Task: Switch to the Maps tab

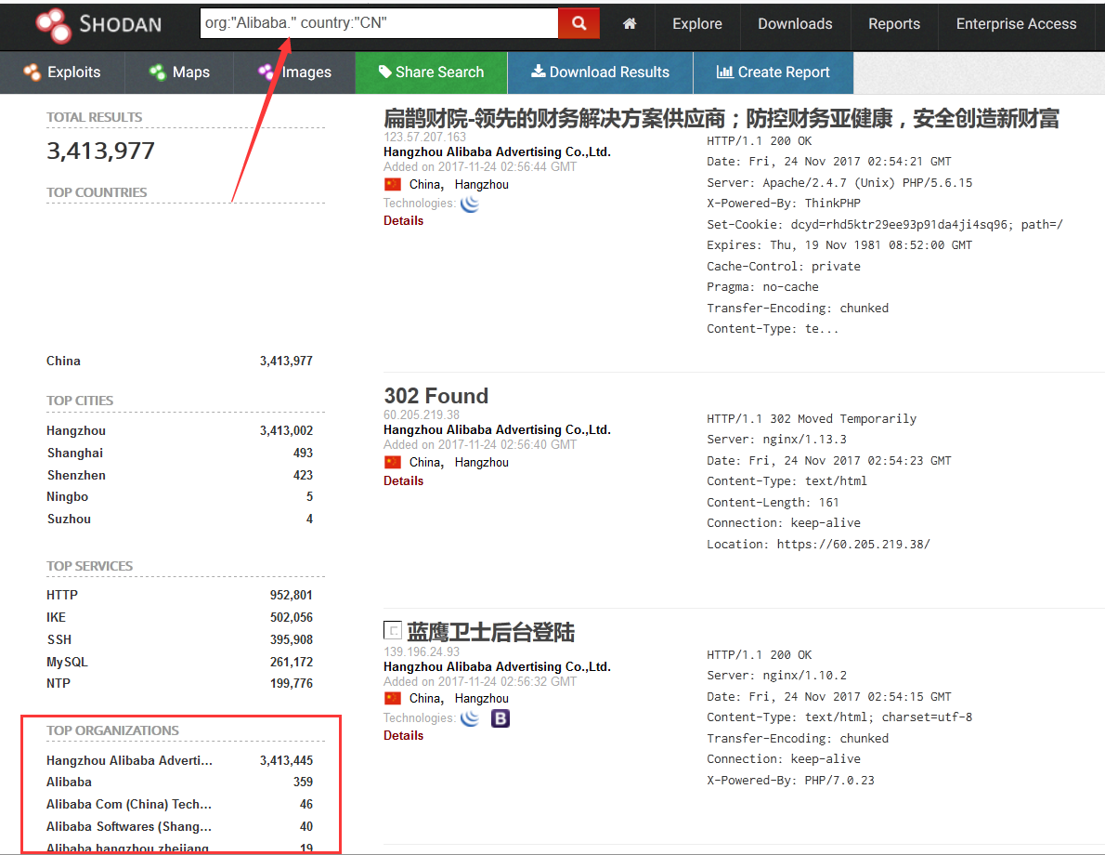Action: [179, 72]
